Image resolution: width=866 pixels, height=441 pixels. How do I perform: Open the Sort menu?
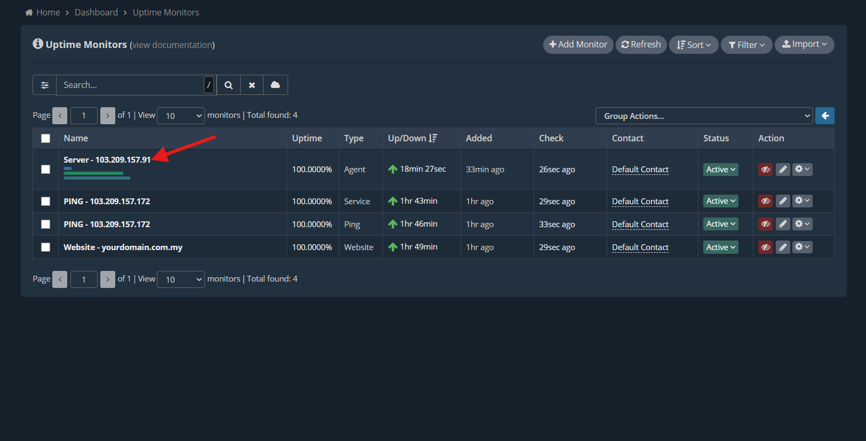click(694, 45)
